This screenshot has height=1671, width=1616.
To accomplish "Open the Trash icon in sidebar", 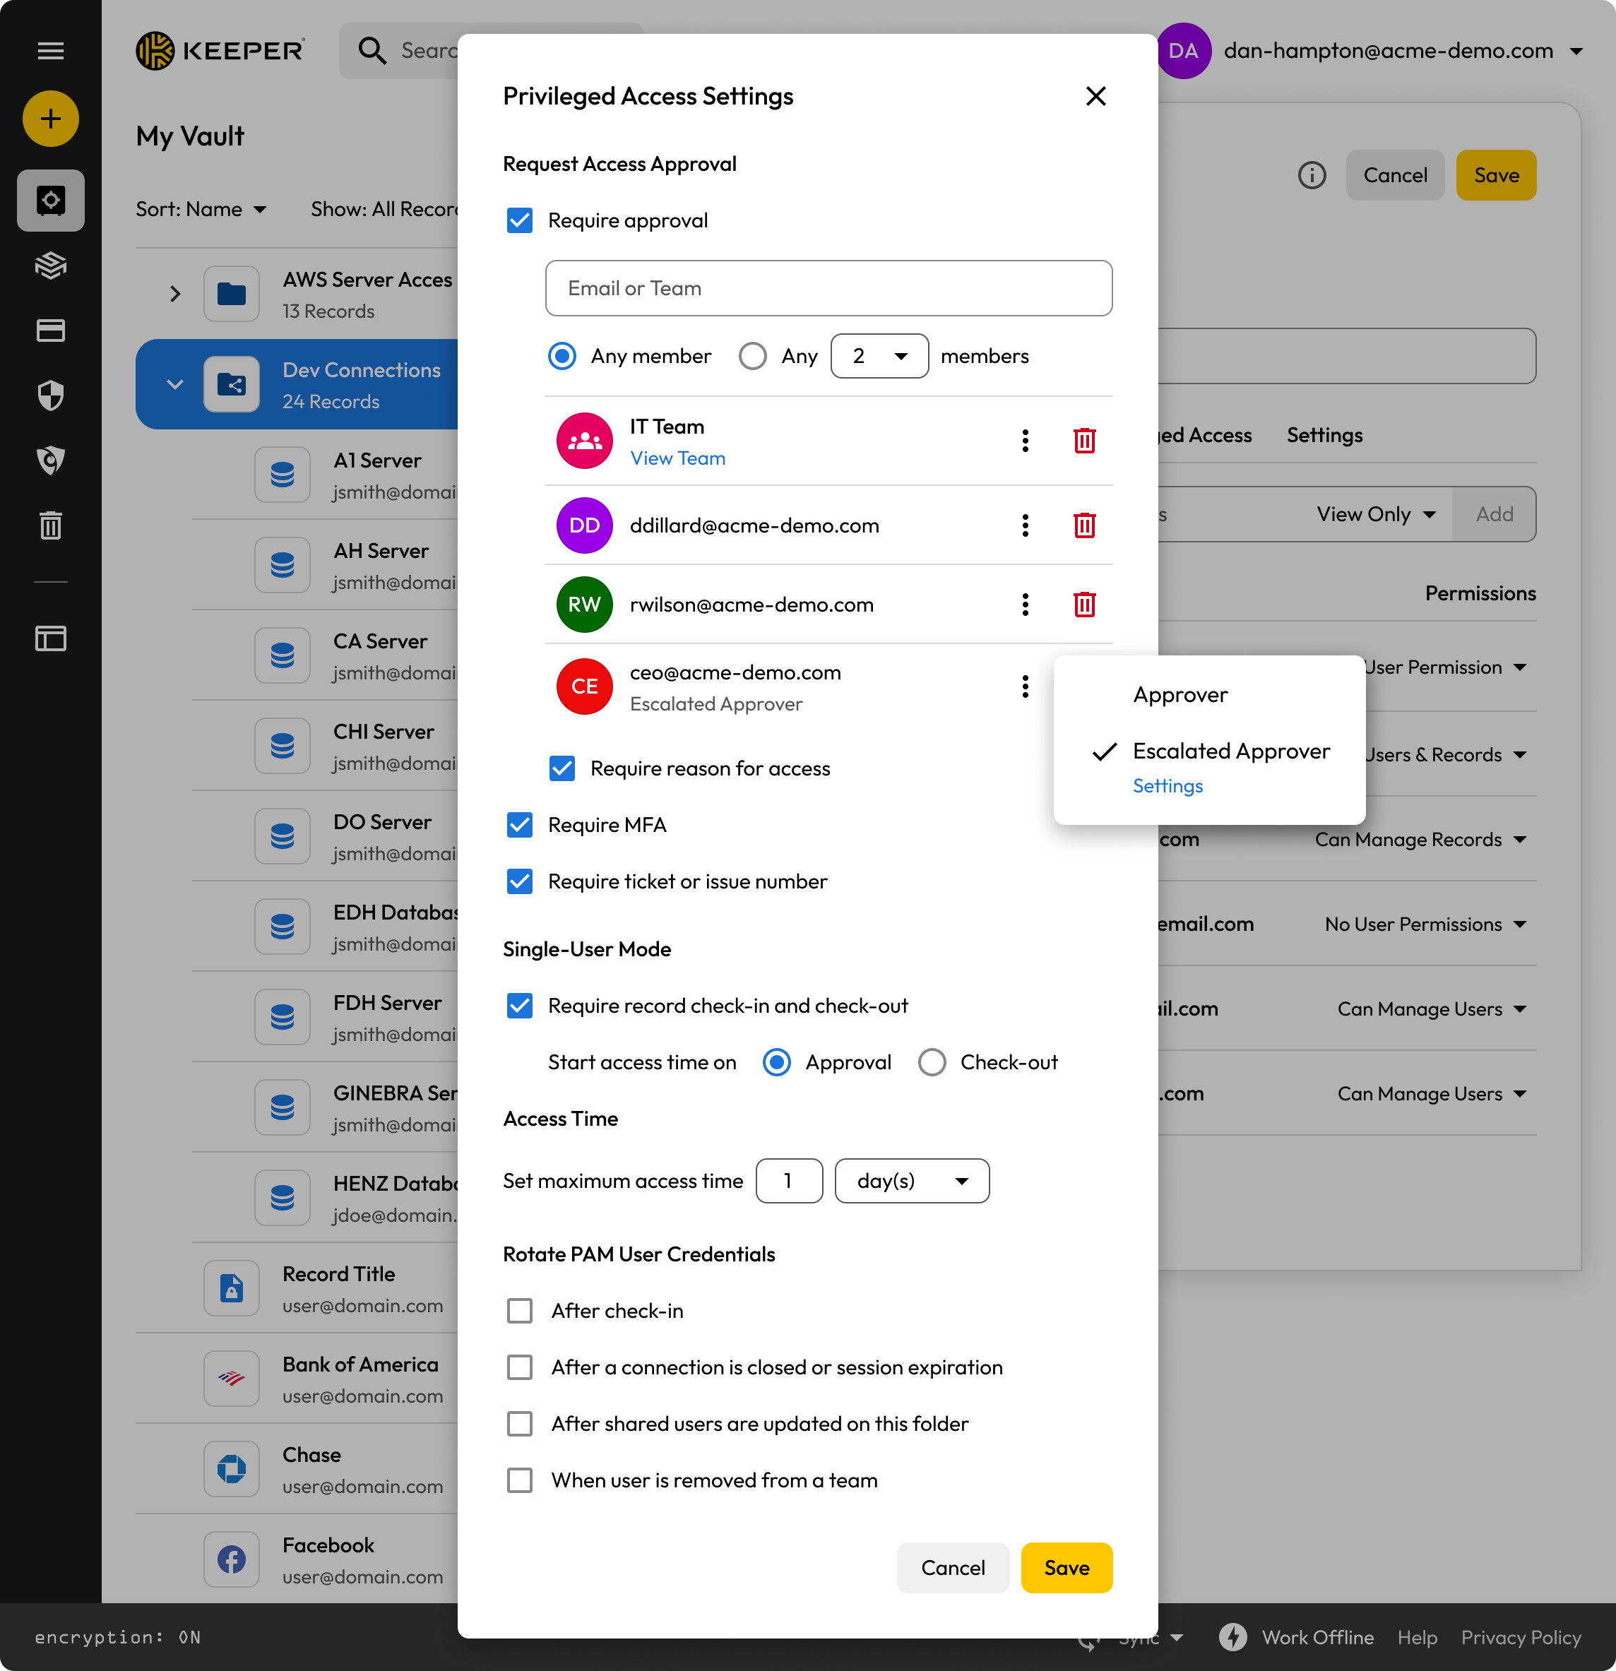I will click(50, 525).
